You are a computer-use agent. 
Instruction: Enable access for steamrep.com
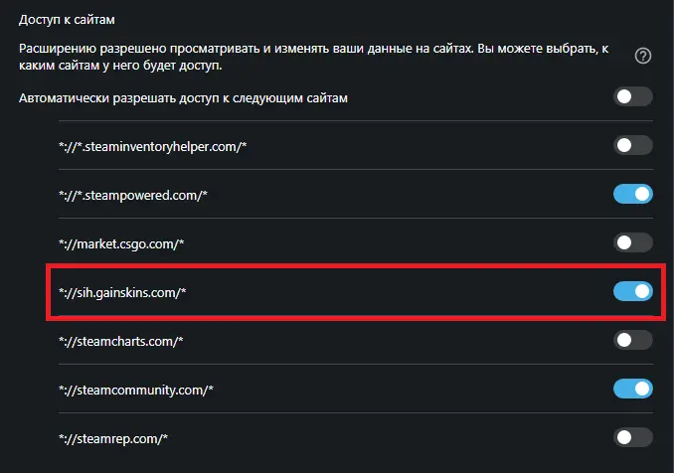[x=632, y=437]
